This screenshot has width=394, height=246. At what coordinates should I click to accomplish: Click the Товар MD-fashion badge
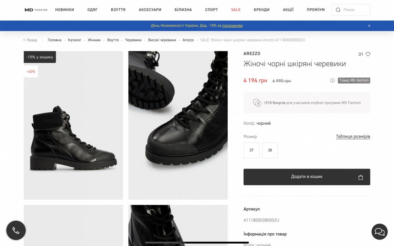[354, 81]
